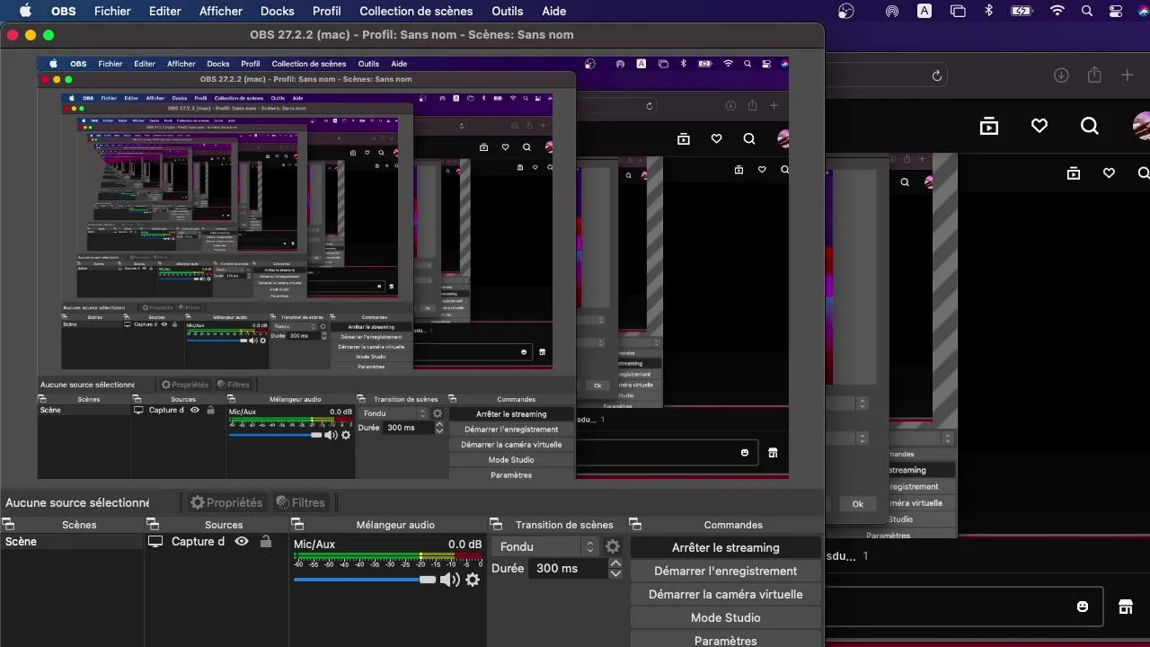Viewport: 1150px width, 647px height.
Task: Click storefront icon beside browser chat box
Action: [1126, 607]
